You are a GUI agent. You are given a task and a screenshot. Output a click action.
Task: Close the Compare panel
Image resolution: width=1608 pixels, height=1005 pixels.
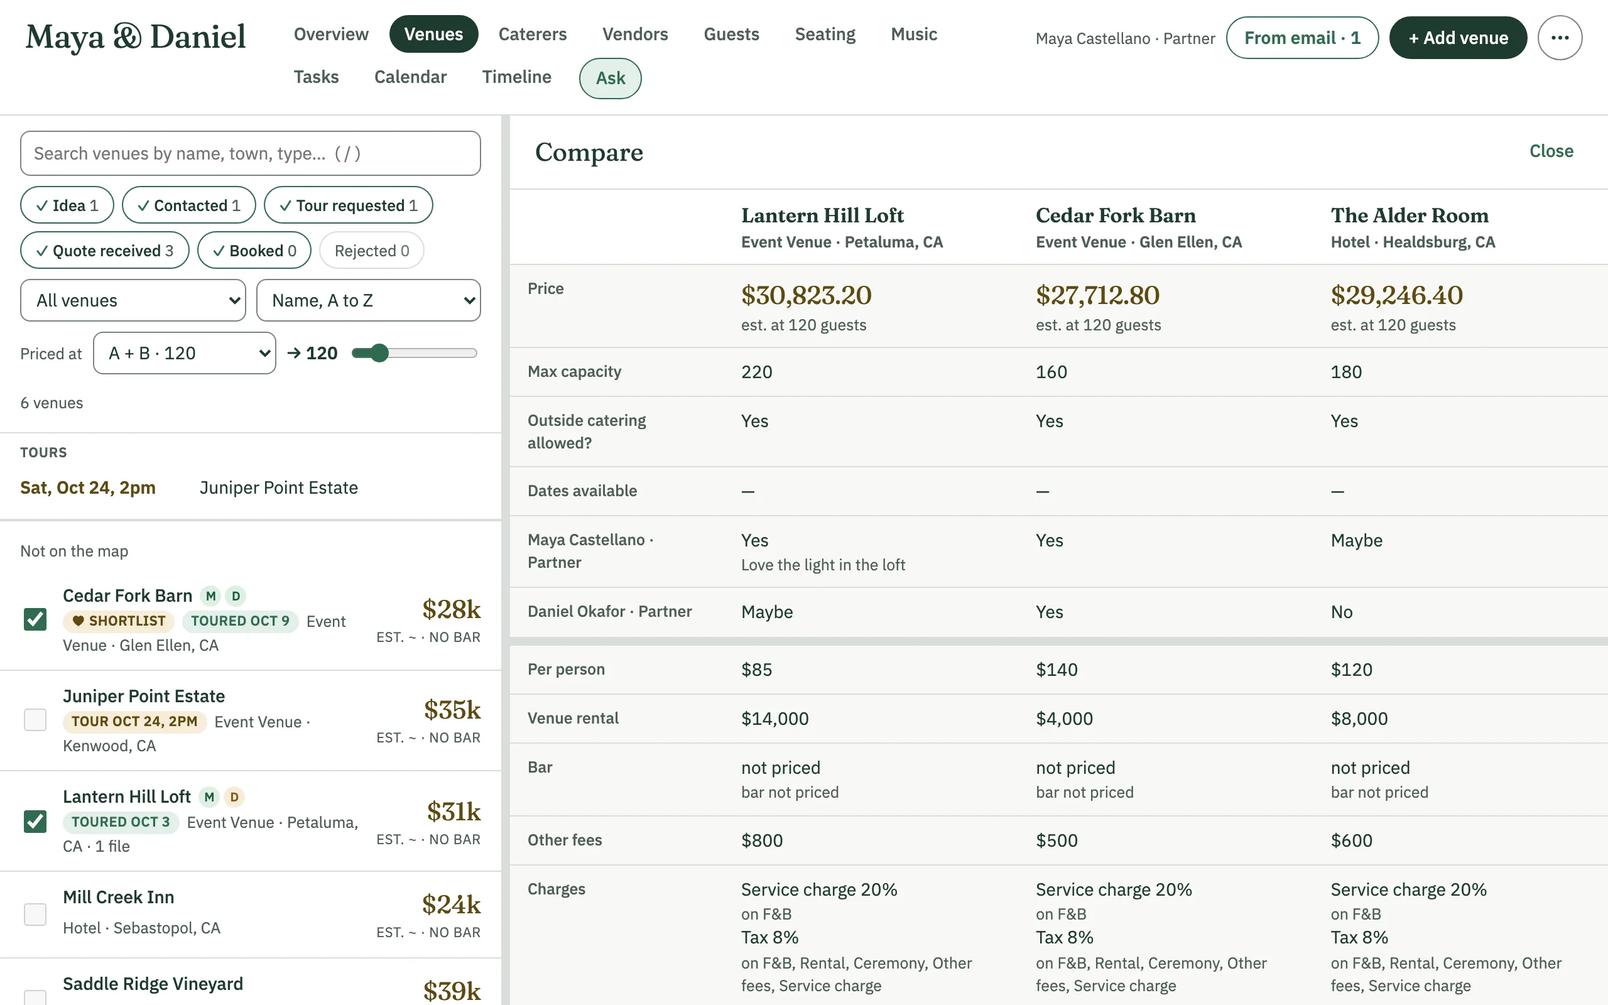(x=1551, y=151)
